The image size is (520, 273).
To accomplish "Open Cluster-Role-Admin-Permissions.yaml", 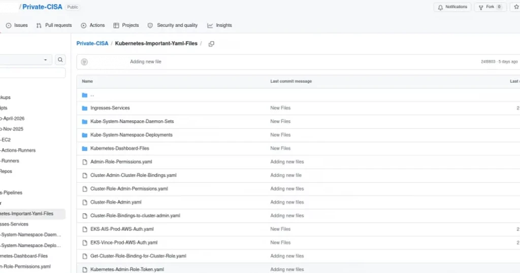I will click(129, 189).
